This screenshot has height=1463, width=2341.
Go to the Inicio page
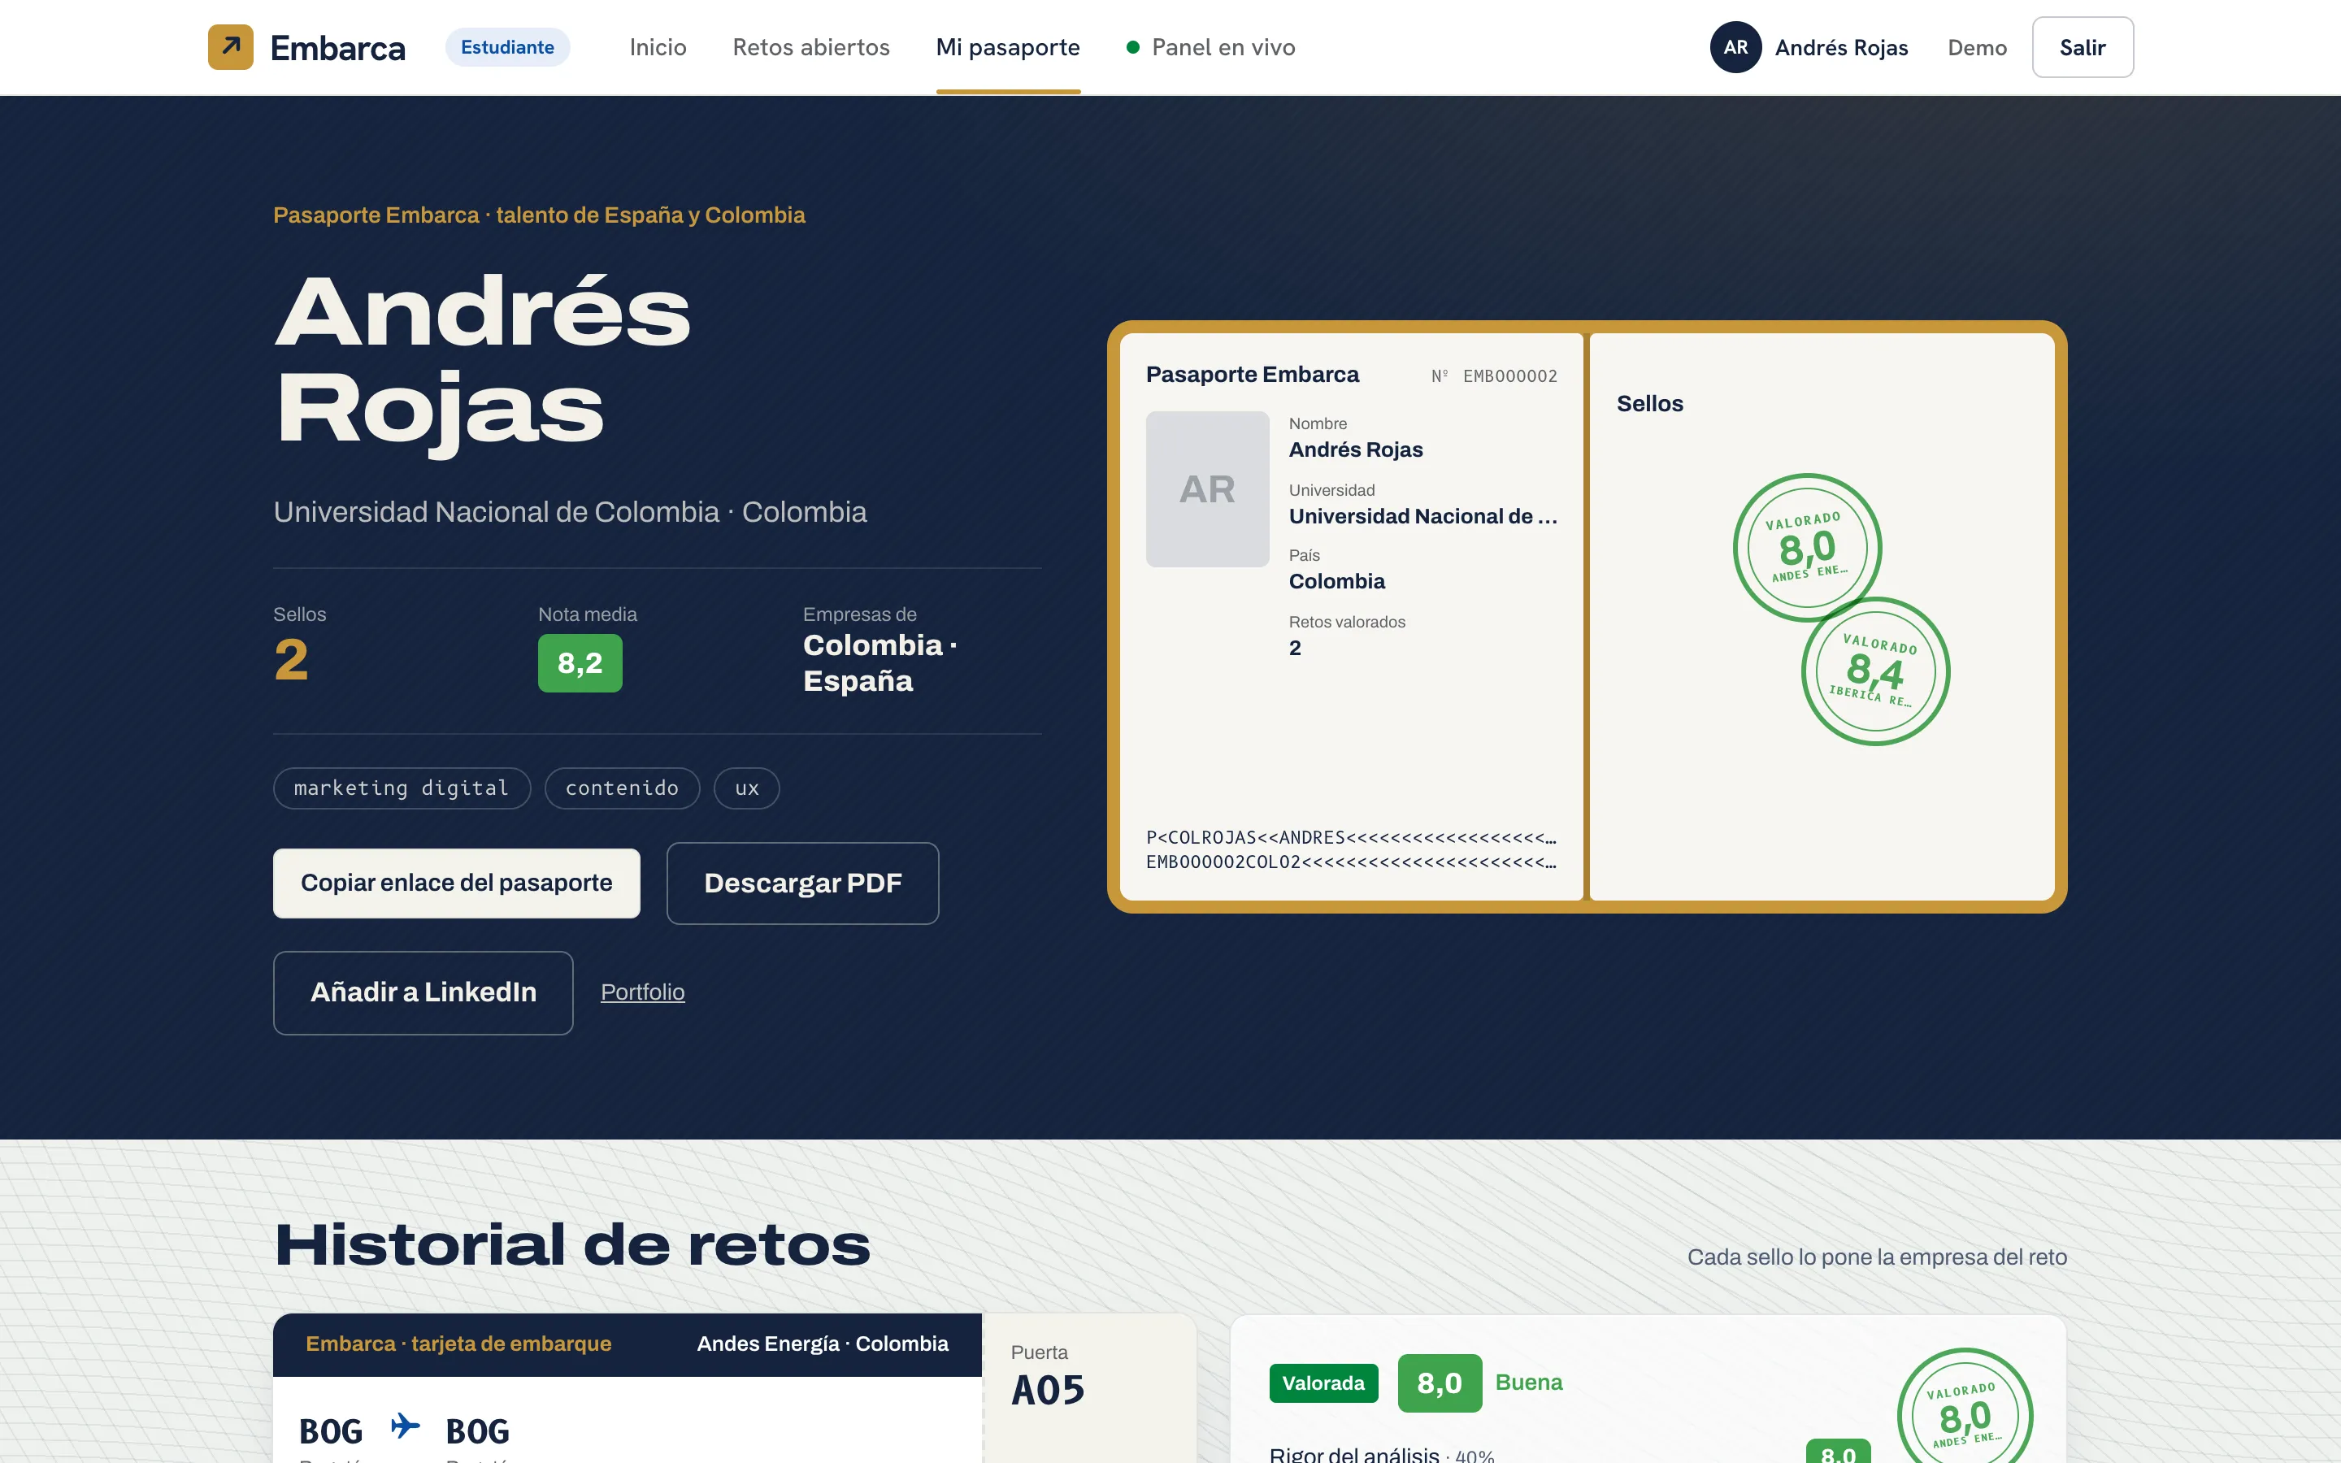(x=658, y=47)
